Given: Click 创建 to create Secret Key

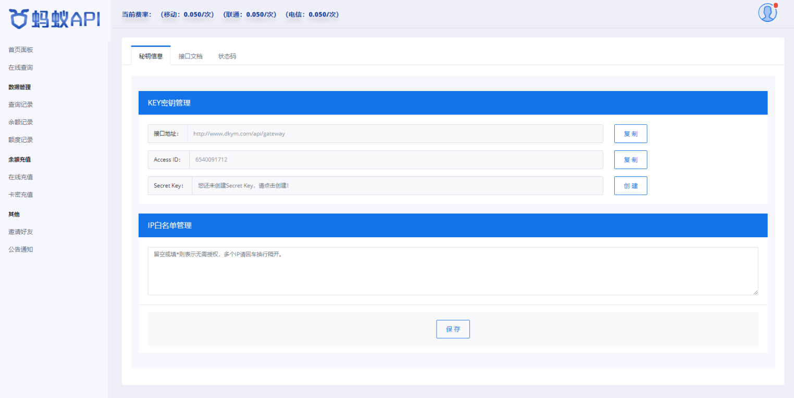Looking at the screenshot, I should (630, 186).
